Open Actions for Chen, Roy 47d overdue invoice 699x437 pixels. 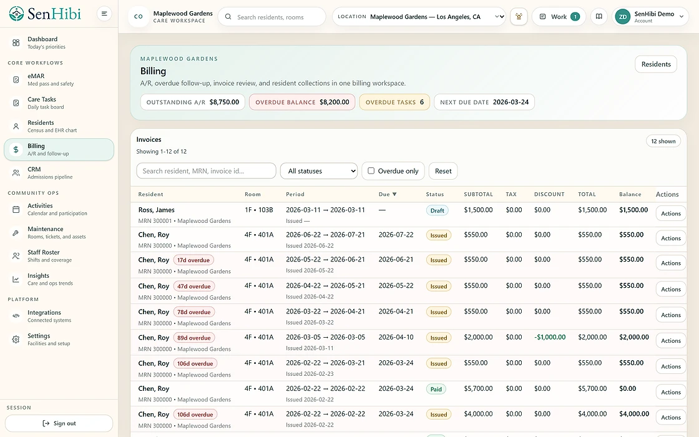pos(671,290)
